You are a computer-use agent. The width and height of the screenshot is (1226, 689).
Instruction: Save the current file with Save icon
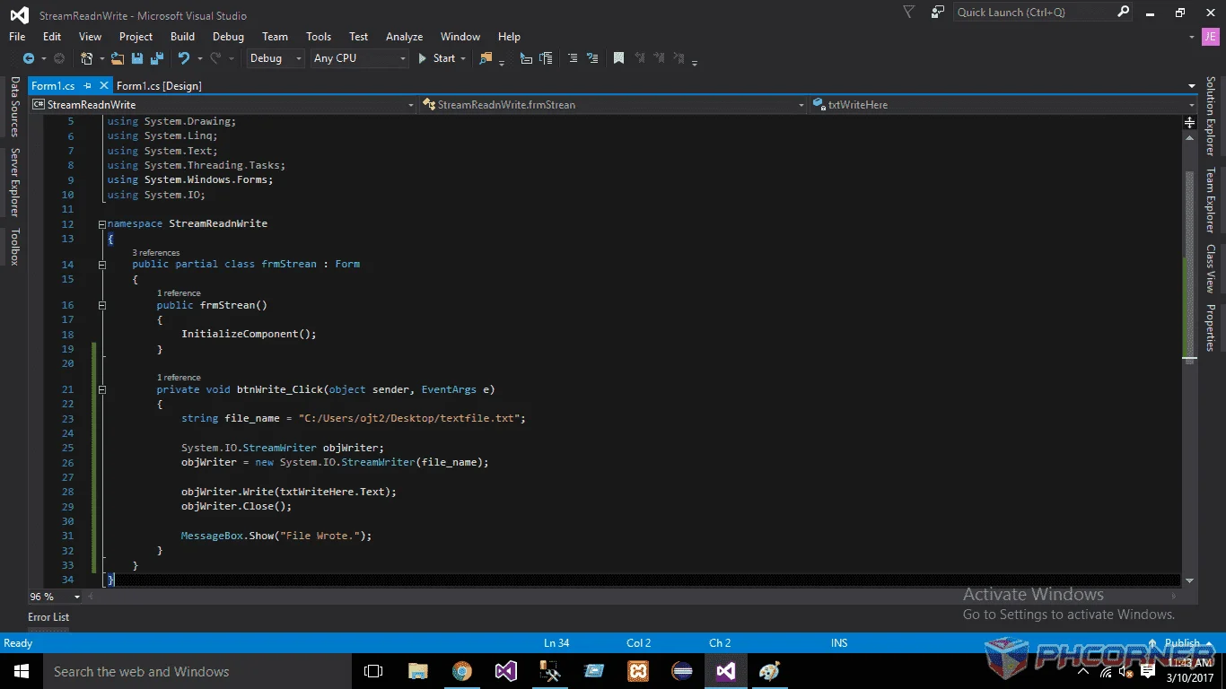[137, 58]
